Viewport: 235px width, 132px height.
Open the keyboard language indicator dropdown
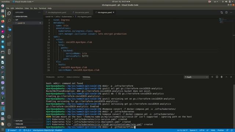pyautogui.click(x=216, y=1)
